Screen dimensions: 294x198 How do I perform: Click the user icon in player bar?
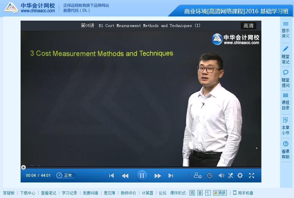198,175
